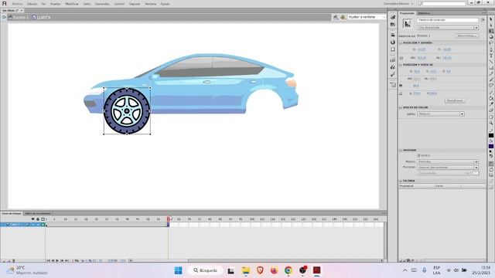
Task: Open Windows Start menu
Action: (x=179, y=270)
